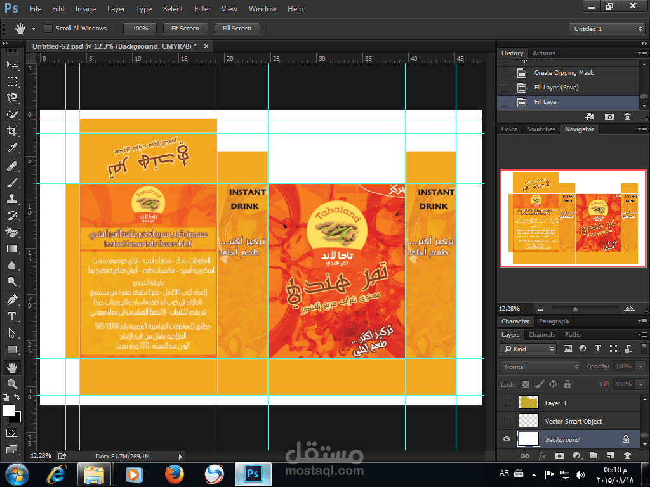Set history brush source for Fill Layer state
650x487 pixels.
point(505,102)
